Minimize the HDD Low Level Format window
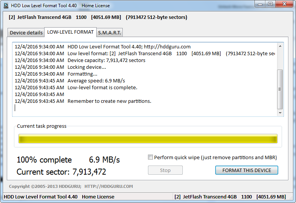The image size is (296, 203). pos(260,4)
